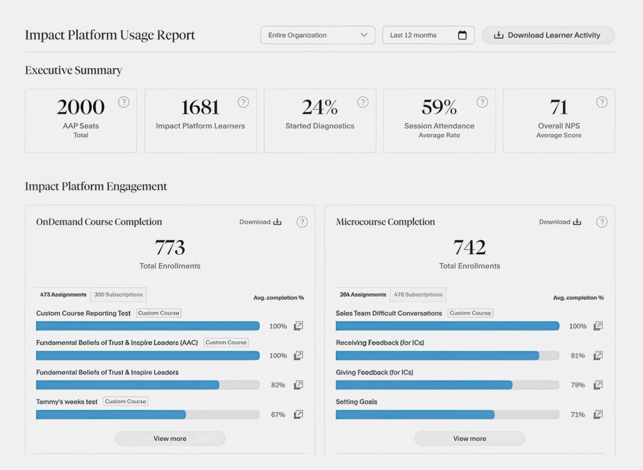Click the 773 Total Enrollments figure
This screenshot has width=643, height=470.
170,247
